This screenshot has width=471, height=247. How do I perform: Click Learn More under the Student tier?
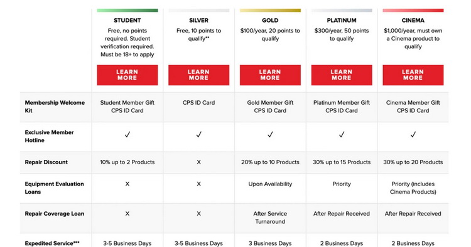pos(127,75)
